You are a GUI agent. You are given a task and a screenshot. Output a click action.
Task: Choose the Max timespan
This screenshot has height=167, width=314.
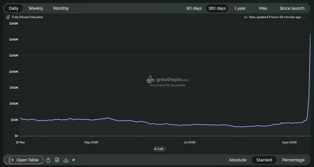263,8
